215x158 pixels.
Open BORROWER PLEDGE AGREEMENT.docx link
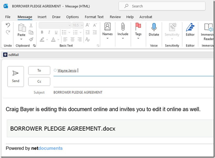(63, 129)
